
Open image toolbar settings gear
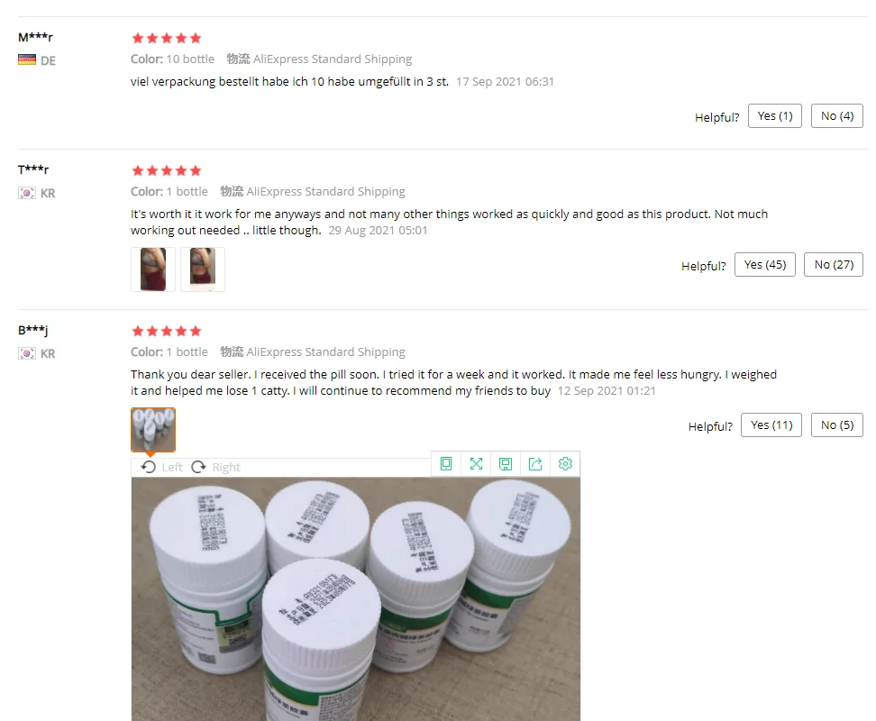tap(565, 463)
